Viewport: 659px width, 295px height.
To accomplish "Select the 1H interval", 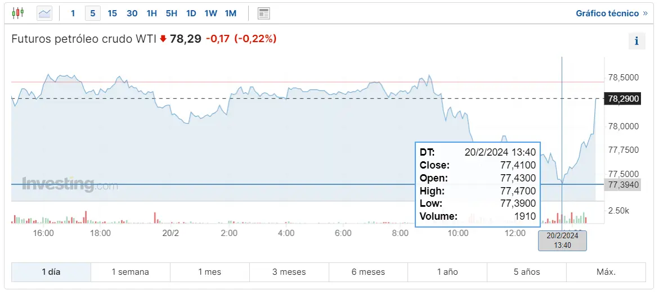I will pyautogui.click(x=152, y=13).
